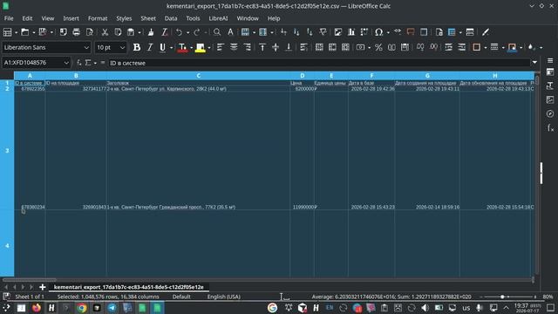Open the Format menu
The image size is (558, 314).
pyautogui.click(x=98, y=18)
